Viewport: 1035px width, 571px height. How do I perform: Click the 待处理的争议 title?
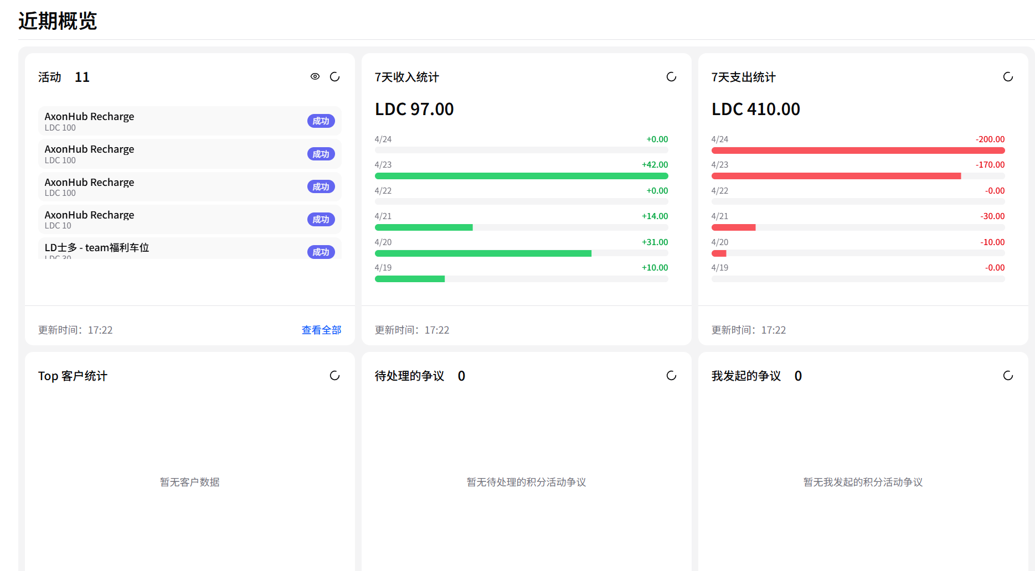pyautogui.click(x=410, y=376)
